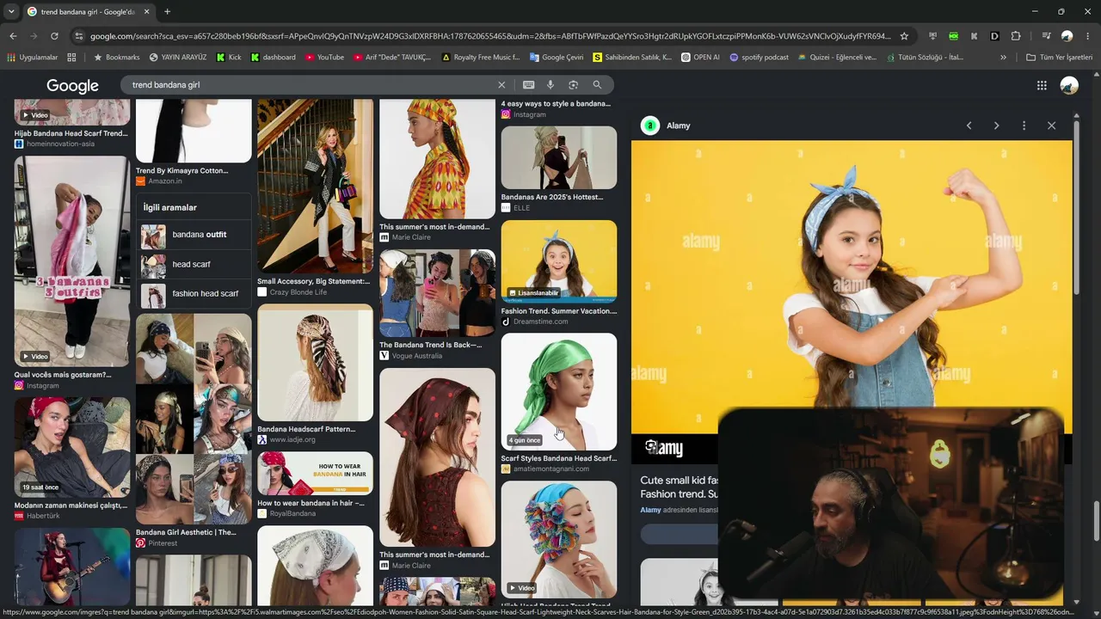
Task: Open the Chrome profile avatar in toolbar
Action: [x=1067, y=36]
